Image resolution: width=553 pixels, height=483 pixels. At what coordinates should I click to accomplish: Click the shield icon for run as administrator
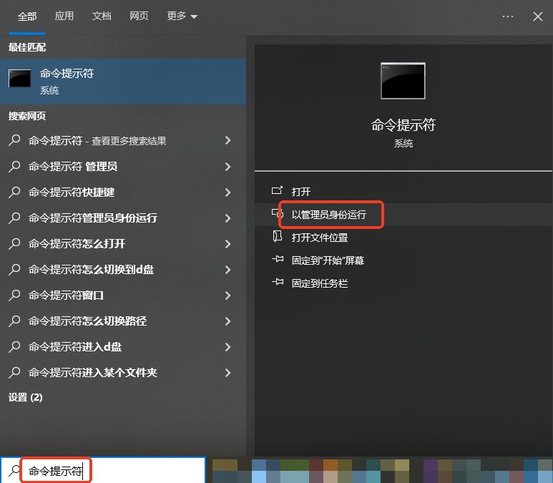278,214
